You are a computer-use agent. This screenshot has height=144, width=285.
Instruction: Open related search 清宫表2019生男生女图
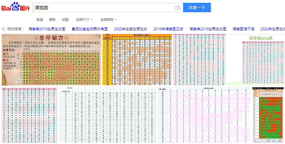pyautogui.click(x=47, y=29)
